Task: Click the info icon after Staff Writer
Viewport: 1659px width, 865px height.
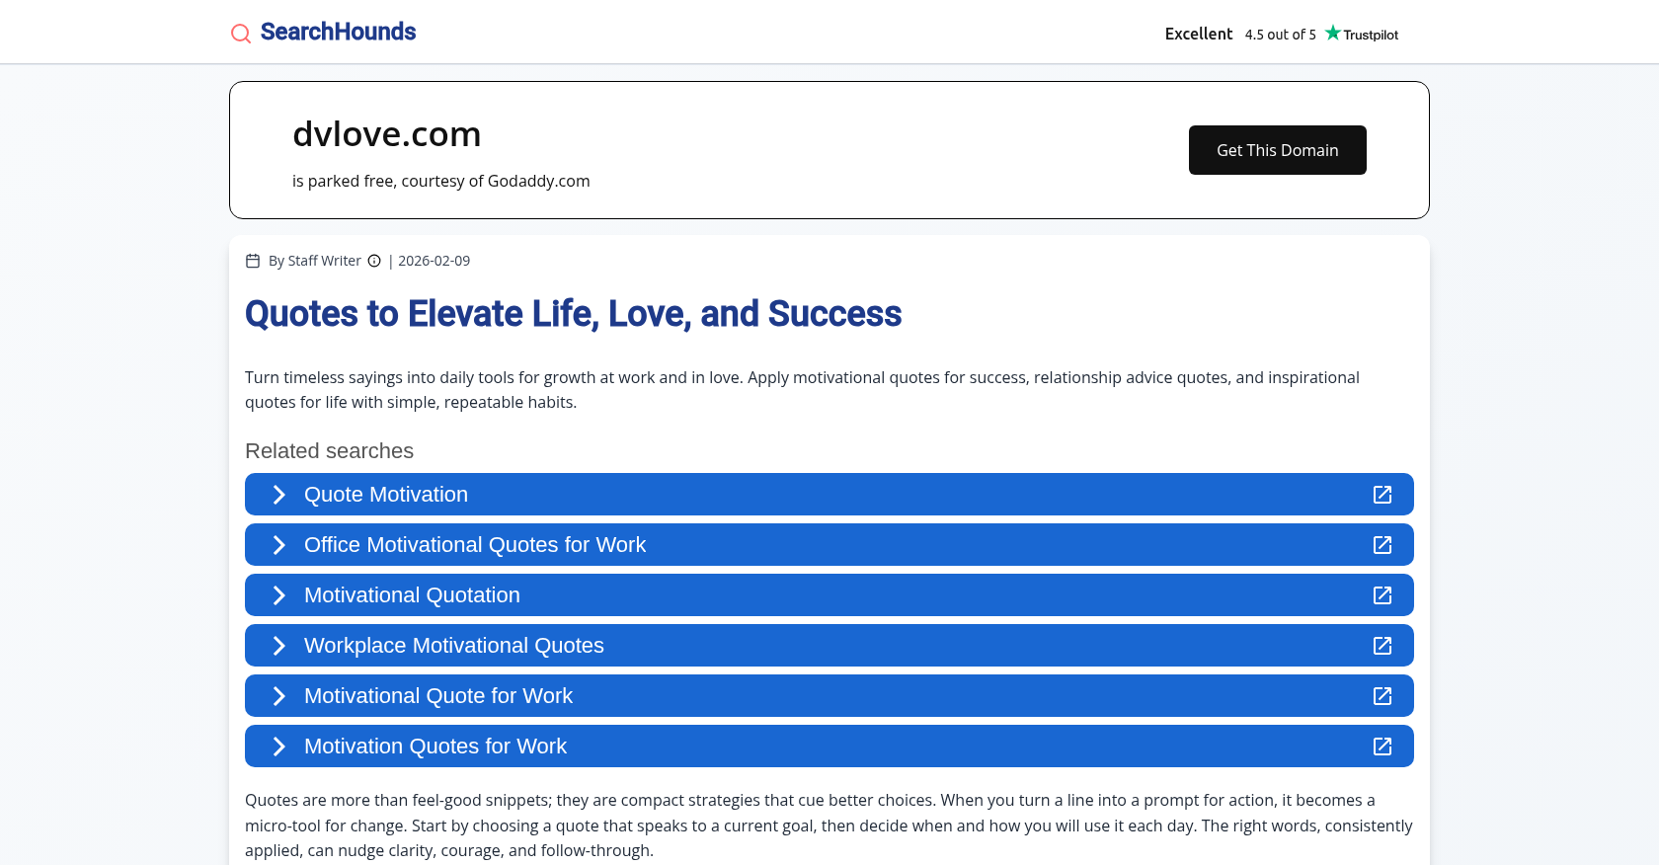Action: tap(374, 261)
